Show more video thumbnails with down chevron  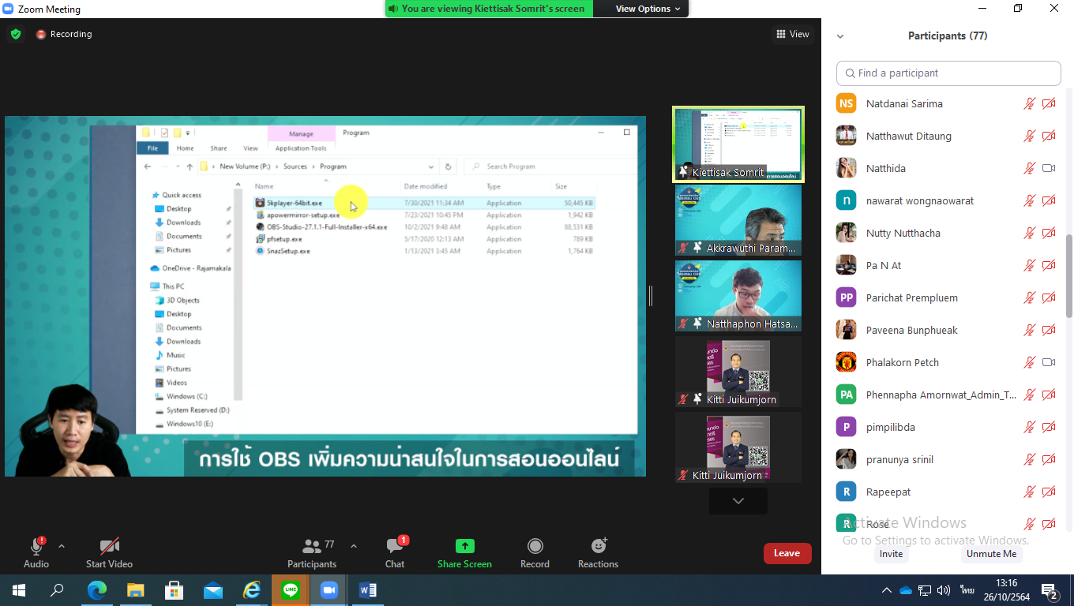pos(738,501)
